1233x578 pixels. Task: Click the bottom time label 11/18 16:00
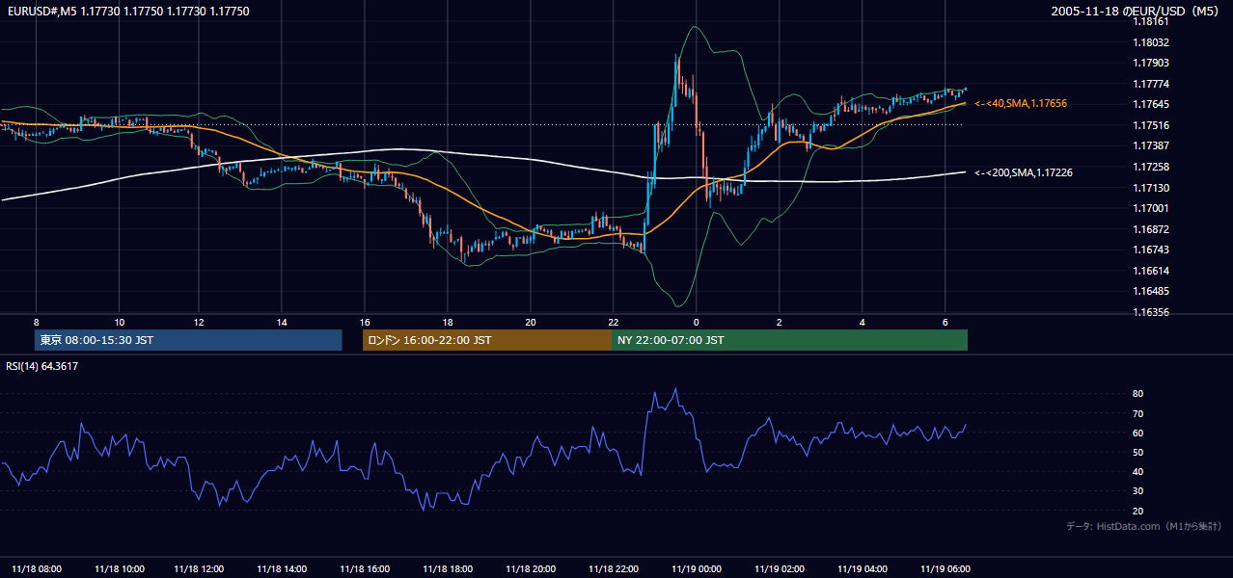point(365,568)
